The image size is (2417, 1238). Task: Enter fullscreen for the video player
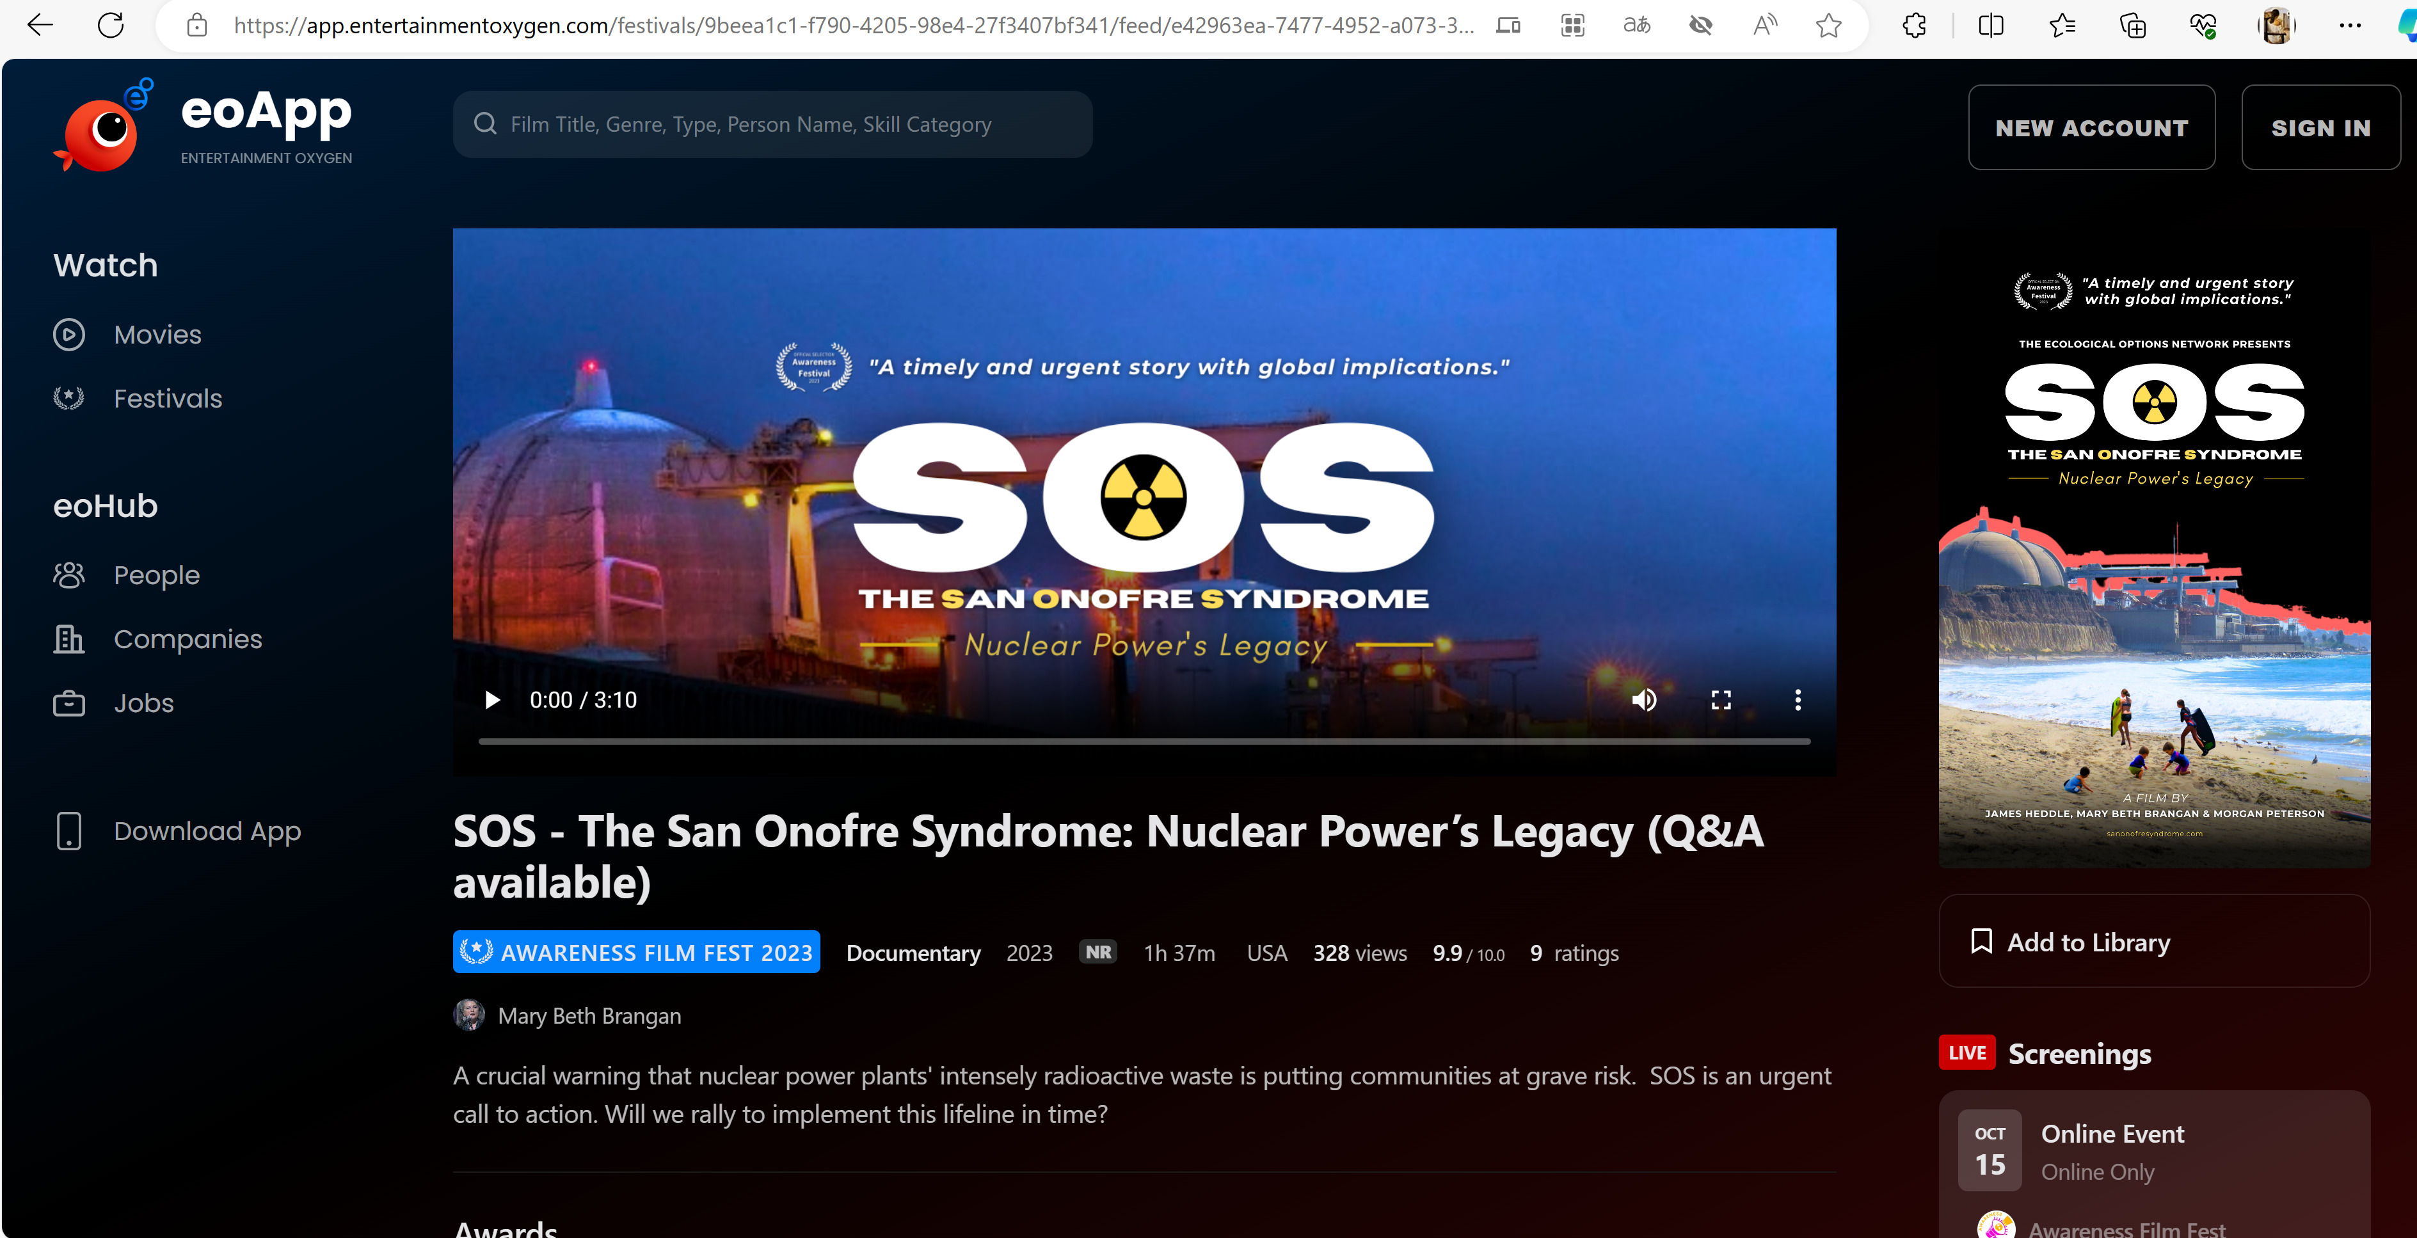tap(1721, 700)
